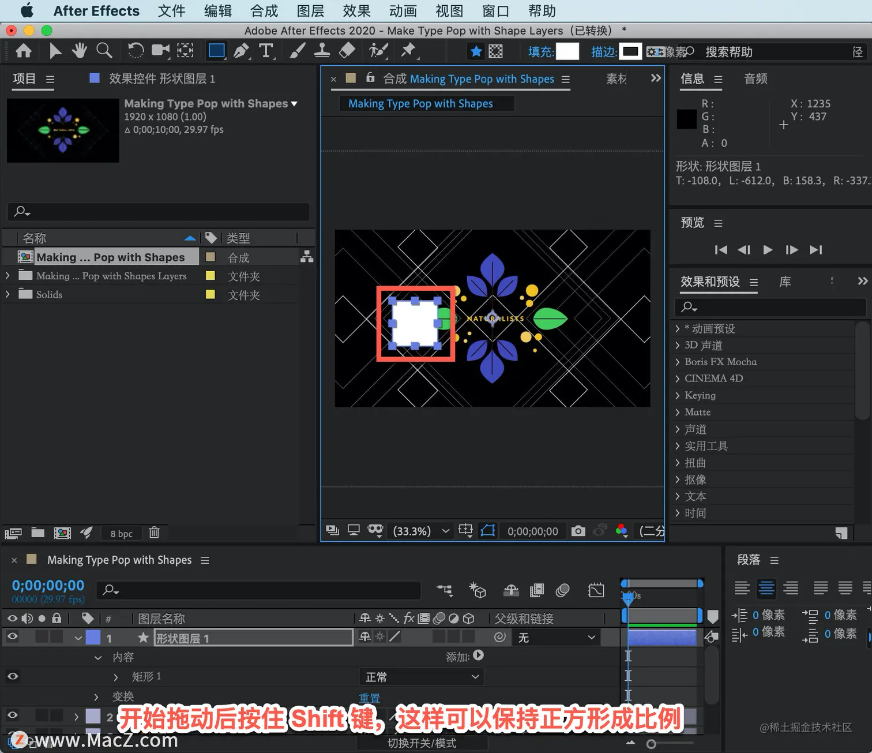Toggle frame blending icon in timeline

[x=537, y=590]
